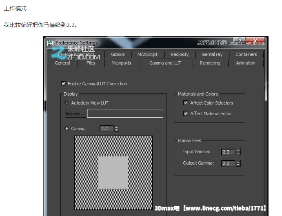Decrease Output Gamma with down arrow

pyautogui.click(x=238, y=165)
